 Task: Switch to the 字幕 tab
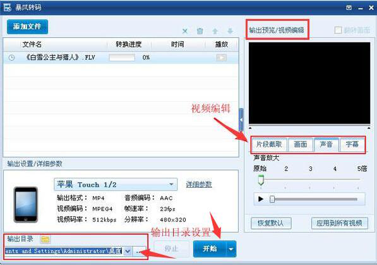click(352, 144)
